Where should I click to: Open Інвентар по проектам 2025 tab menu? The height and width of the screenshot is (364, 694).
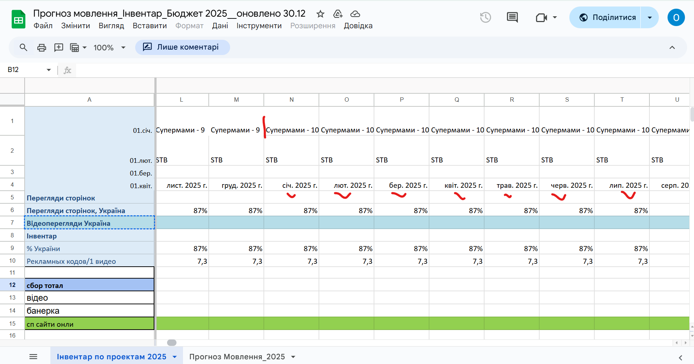pos(175,357)
